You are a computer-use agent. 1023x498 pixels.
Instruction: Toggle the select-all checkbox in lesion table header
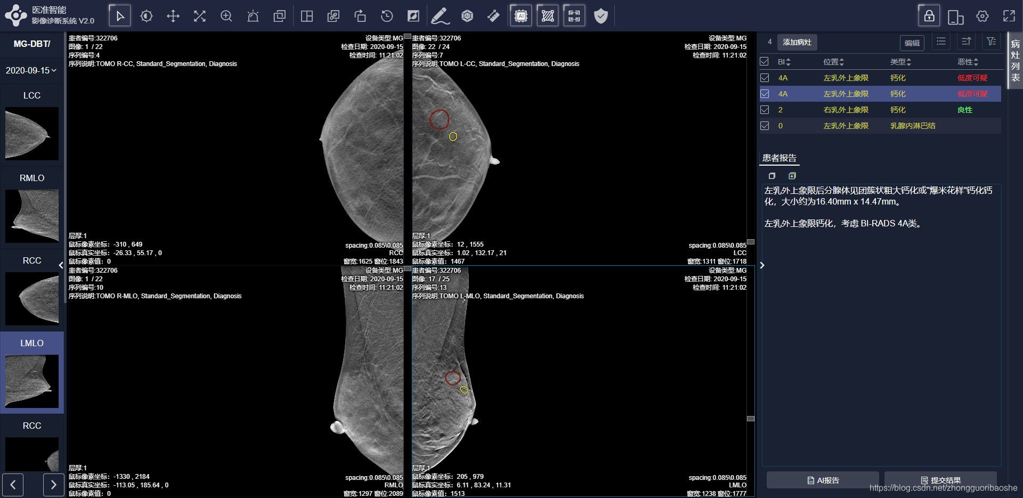[x=765, y=62]
